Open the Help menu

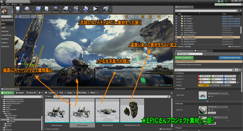tap(21, 4)
